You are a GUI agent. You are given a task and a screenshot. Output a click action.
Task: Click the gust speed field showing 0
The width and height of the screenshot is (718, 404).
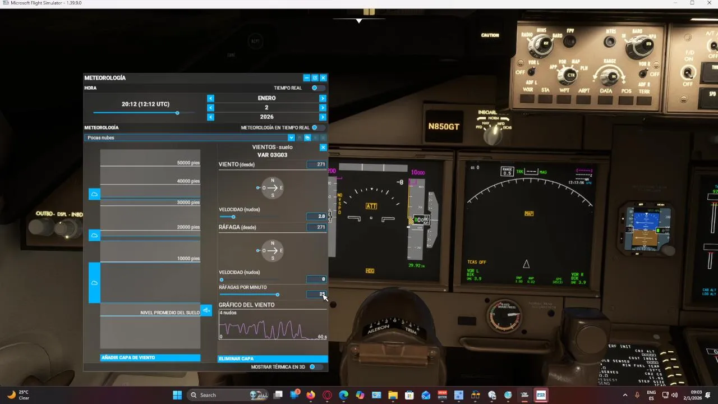point(317,279)
